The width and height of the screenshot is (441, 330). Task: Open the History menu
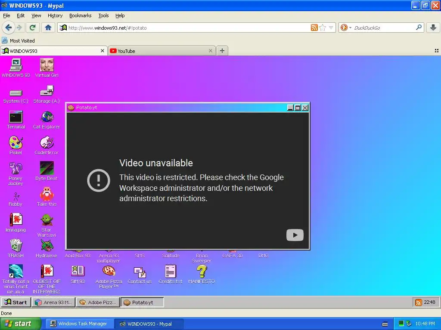click(55, 15)
